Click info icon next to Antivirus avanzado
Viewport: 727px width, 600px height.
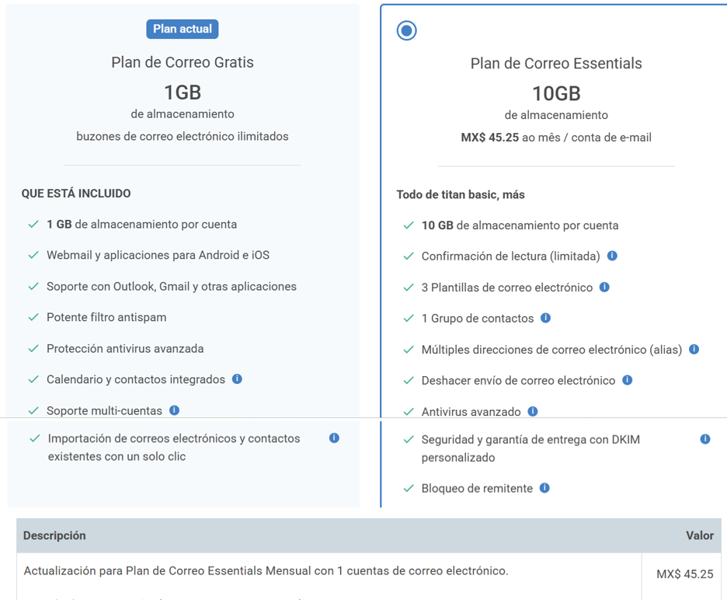pyautogui.click(x=533, y=411)
